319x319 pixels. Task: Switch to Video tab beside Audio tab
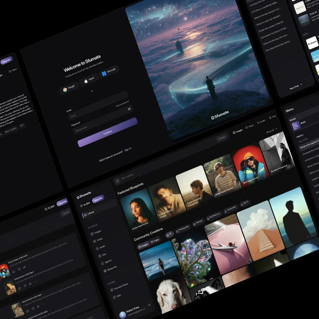point(250,126)
